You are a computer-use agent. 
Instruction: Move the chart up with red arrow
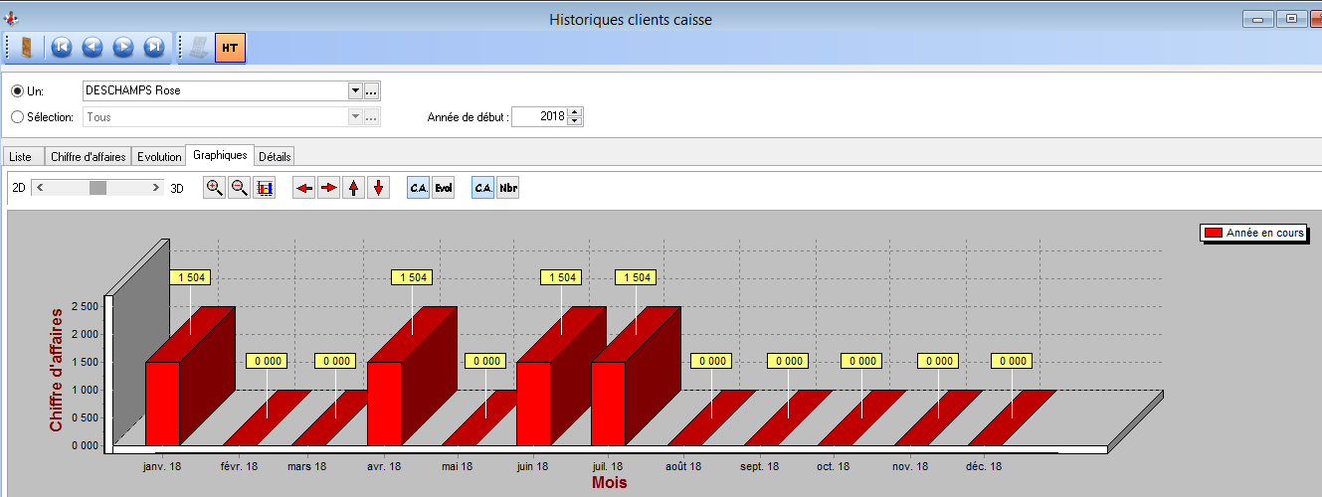(353, 188)
